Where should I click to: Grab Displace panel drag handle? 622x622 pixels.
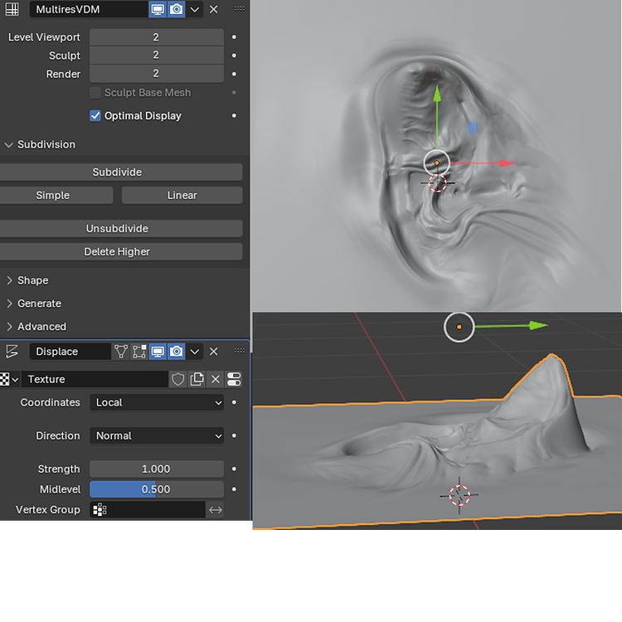tap(239, 351)
